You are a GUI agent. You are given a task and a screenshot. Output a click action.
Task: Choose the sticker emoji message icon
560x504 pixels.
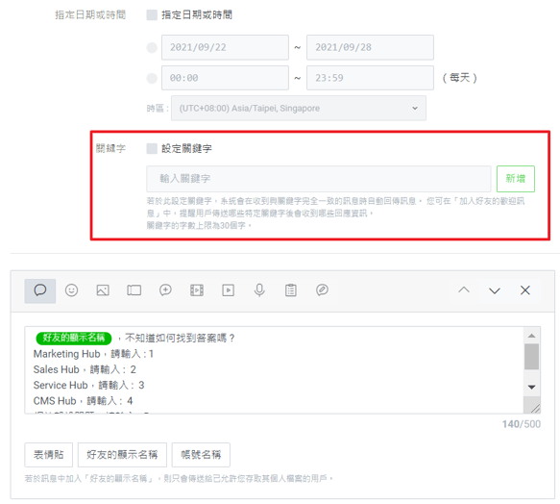(x=71, y=290)
